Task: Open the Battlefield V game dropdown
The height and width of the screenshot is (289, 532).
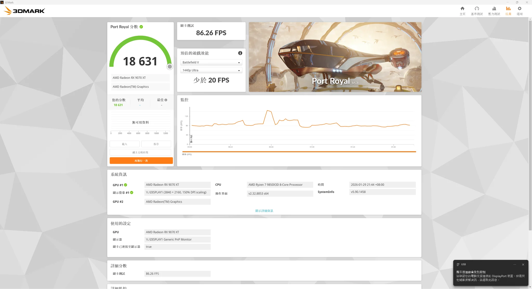Action: click(211, 62)
